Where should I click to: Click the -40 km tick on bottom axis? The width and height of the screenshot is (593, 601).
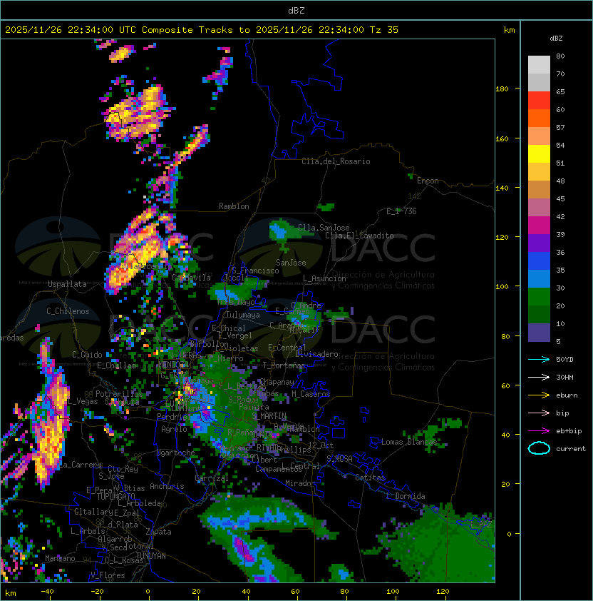[47, 592]
